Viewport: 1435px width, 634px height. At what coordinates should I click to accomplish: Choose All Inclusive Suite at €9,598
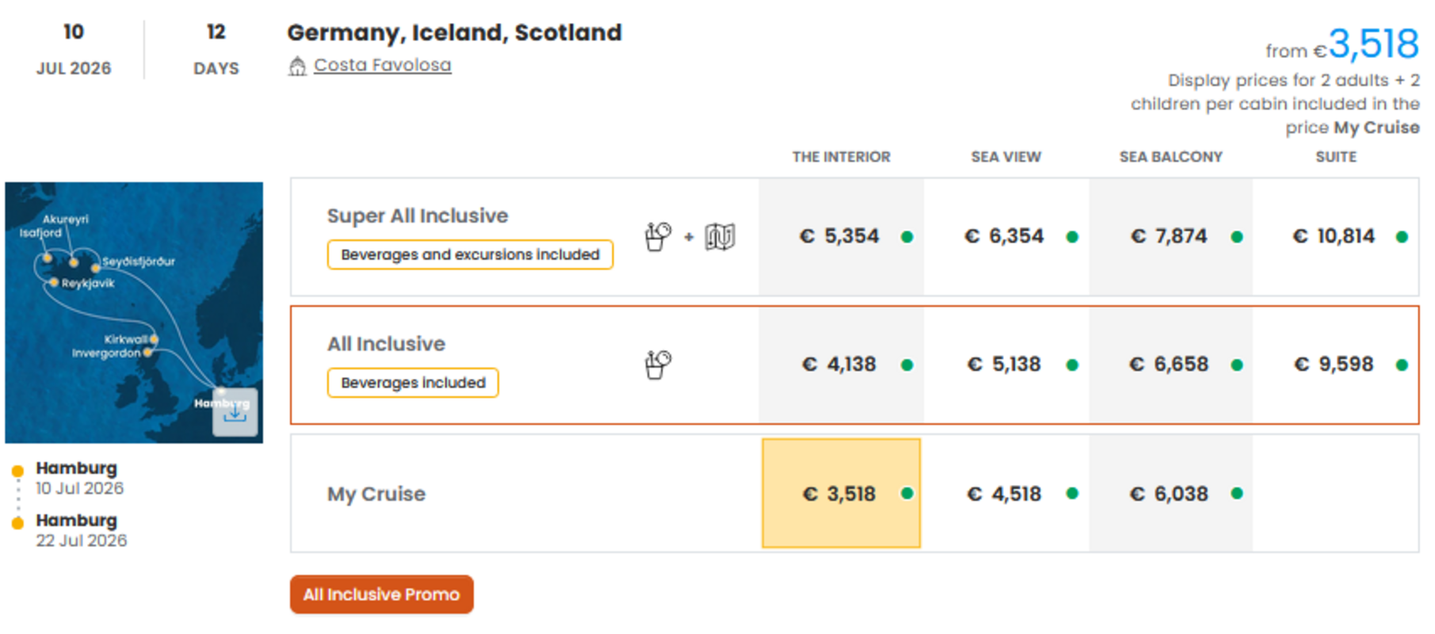tap(1334, 365)
